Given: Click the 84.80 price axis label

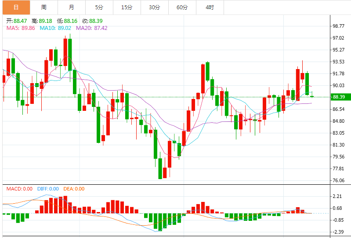Looking at the screenshot, I should tap(338, 121).
